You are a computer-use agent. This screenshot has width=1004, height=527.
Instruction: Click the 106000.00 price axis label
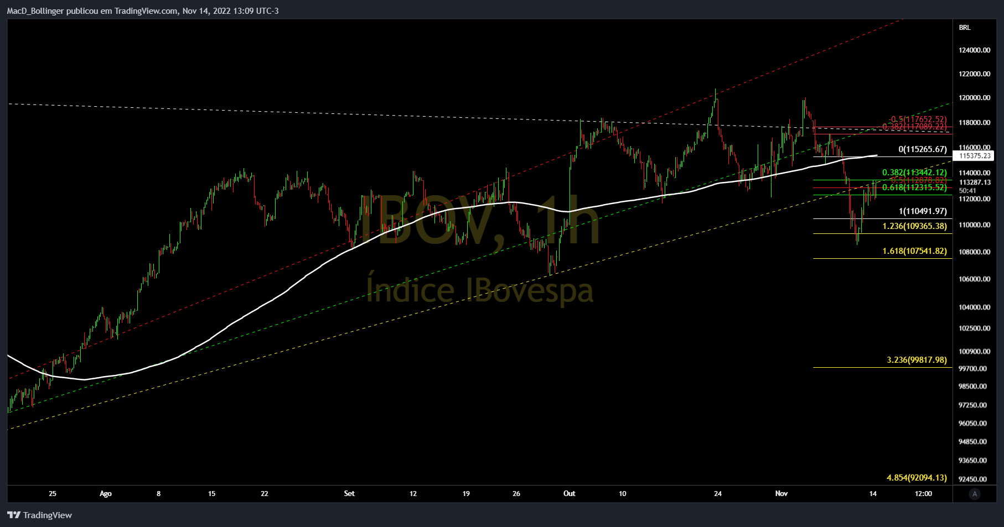tap(974, 279)
